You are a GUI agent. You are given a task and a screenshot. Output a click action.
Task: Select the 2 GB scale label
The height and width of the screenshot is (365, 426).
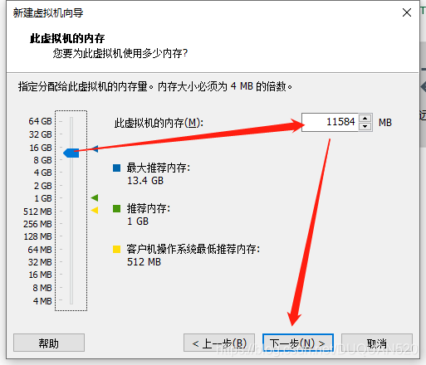tap(43, 186)
